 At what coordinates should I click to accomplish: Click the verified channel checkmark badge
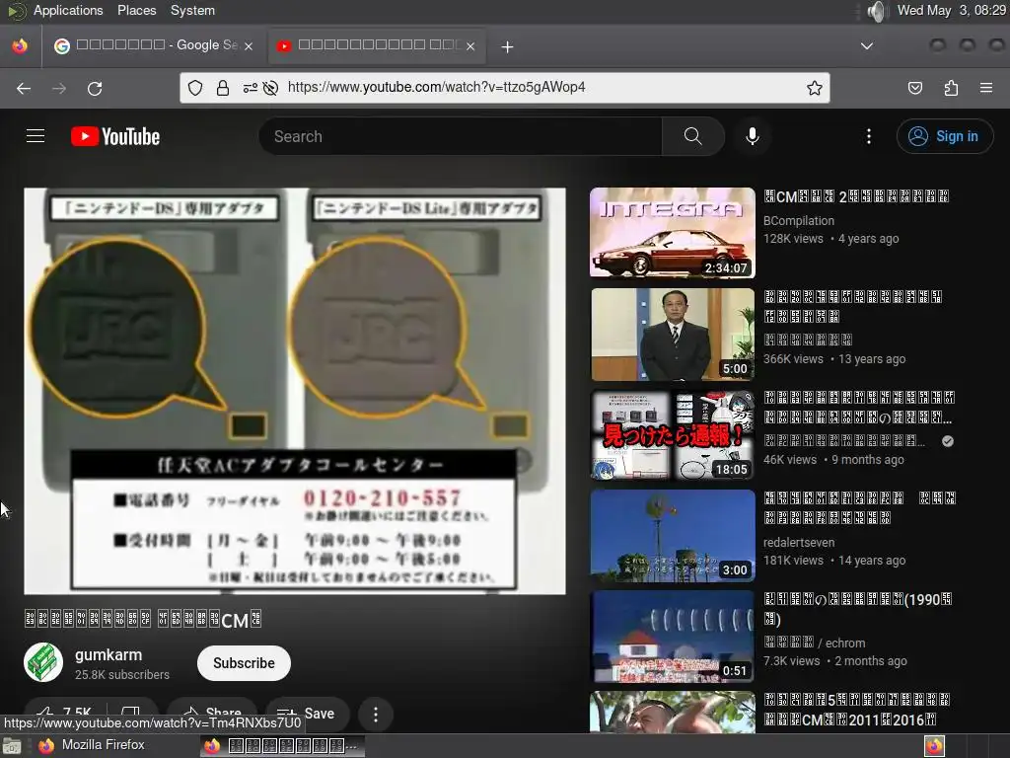(x=948, y=441)
